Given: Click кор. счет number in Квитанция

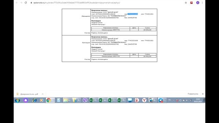Looking at the screenshot, I should pyautogui.click(x=109, y=44).
